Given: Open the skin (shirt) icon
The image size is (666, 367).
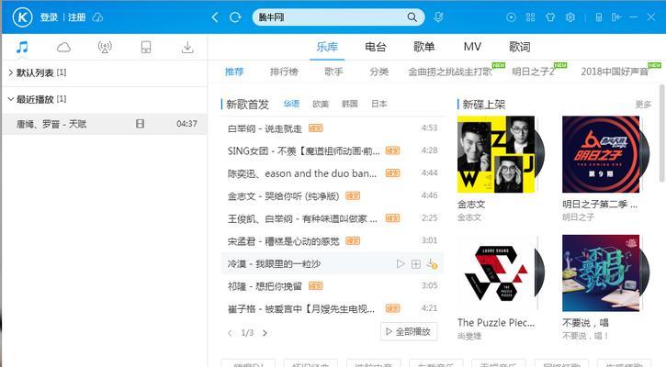Looking at the screenshot, I should (550, 17).
